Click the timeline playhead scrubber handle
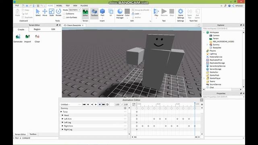The image size is (258, 145). pyautogui.click(x=195, y=103)
